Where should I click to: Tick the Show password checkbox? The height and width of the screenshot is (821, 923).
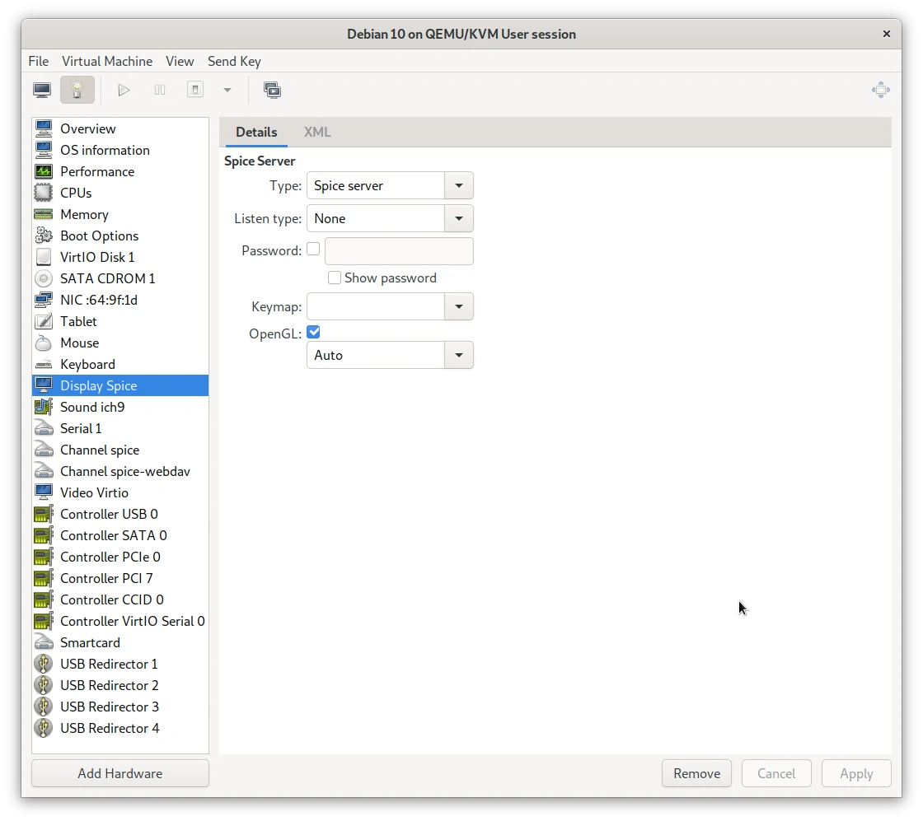coord(335,278)
